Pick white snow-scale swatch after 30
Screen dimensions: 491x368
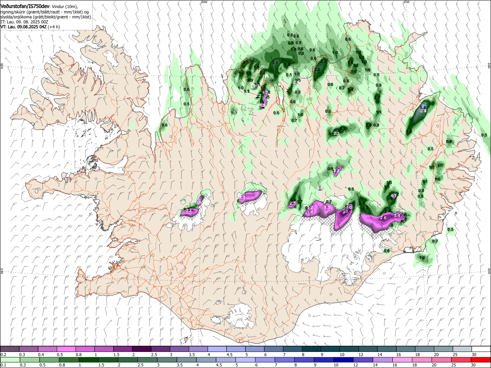[x=481, y=349]
